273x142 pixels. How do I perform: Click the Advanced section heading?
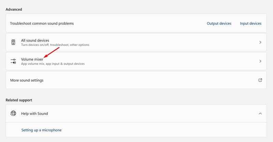click(x=14, y=10)
